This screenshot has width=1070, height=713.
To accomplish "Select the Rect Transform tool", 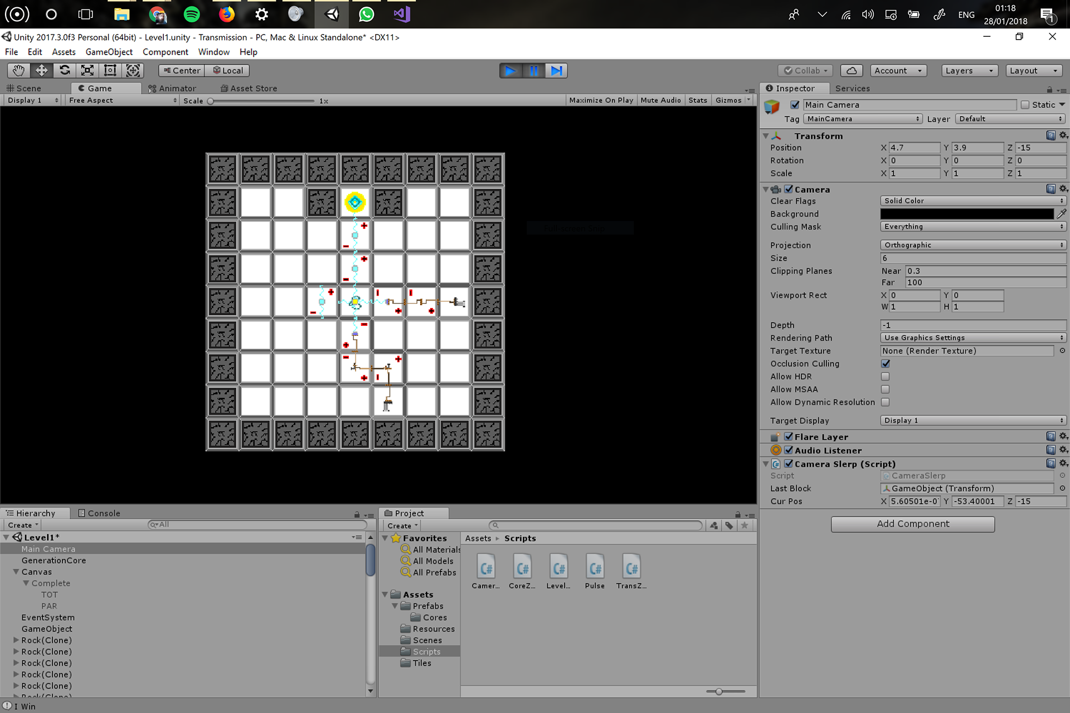I will [110, 71].
